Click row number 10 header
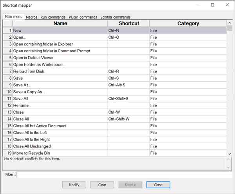 8,92
